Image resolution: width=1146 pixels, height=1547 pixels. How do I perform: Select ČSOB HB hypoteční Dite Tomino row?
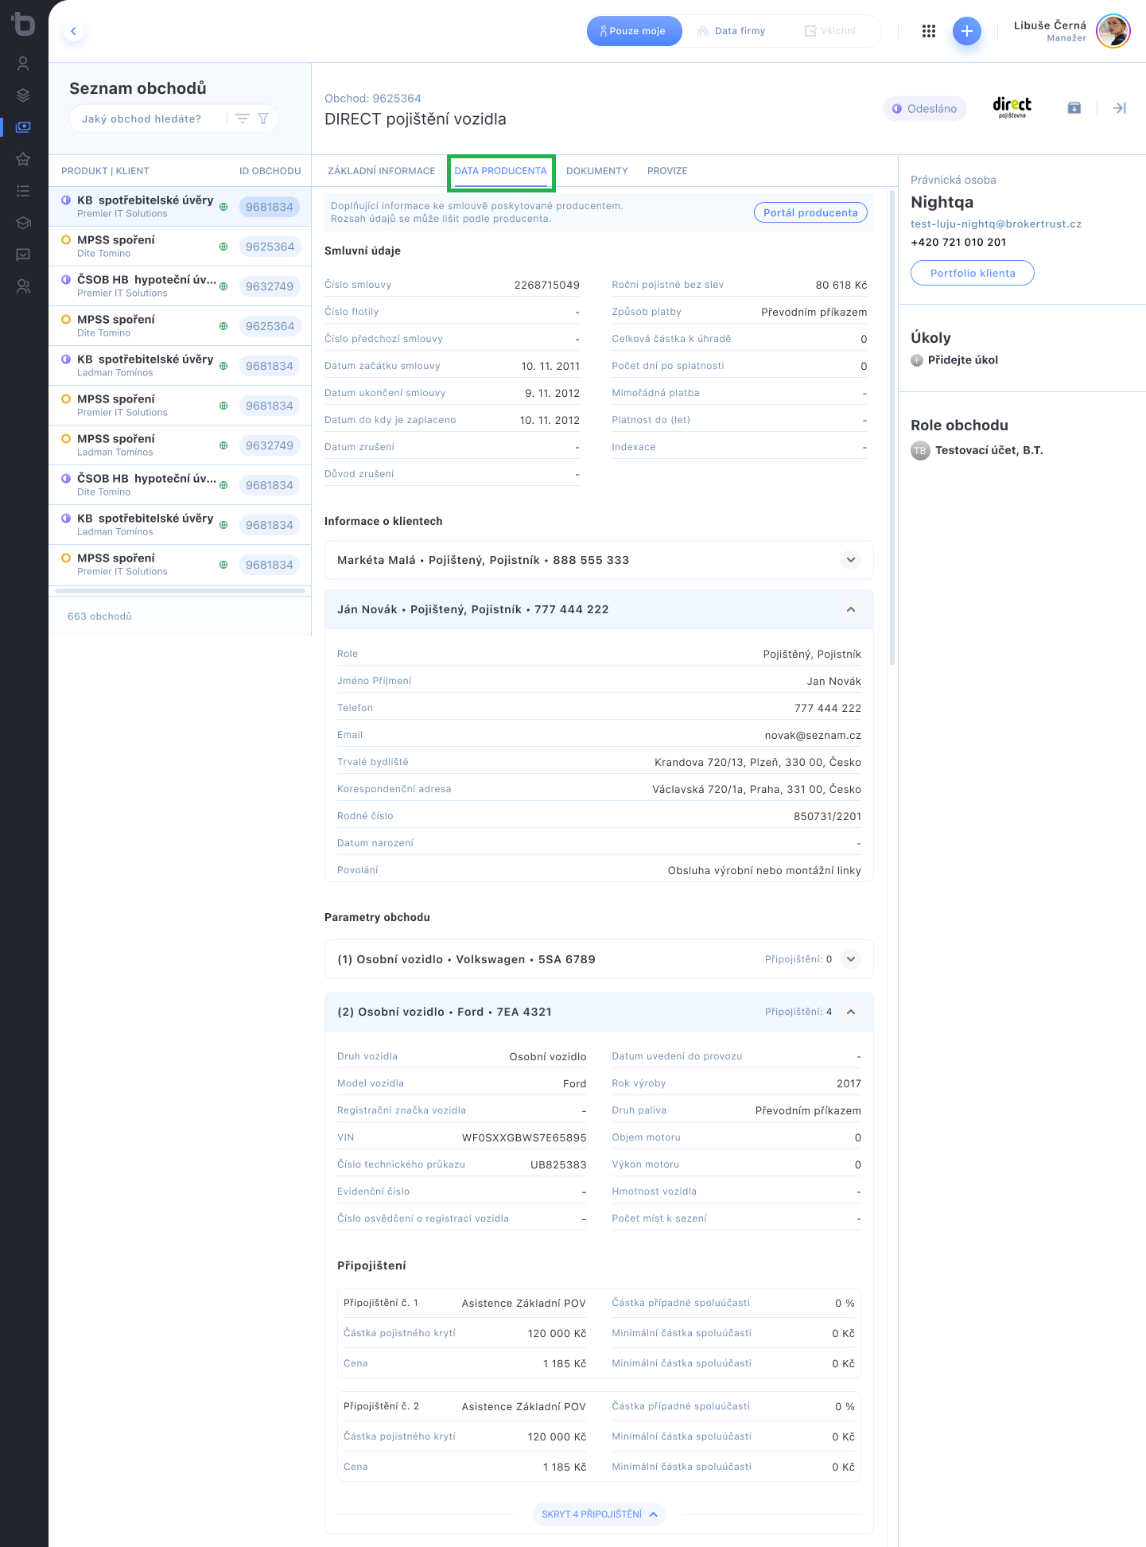(x=180, y=485)
